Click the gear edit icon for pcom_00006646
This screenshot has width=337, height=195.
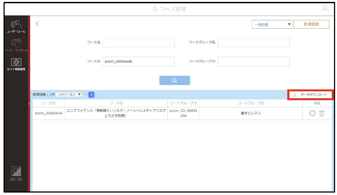tap(313, 113)
